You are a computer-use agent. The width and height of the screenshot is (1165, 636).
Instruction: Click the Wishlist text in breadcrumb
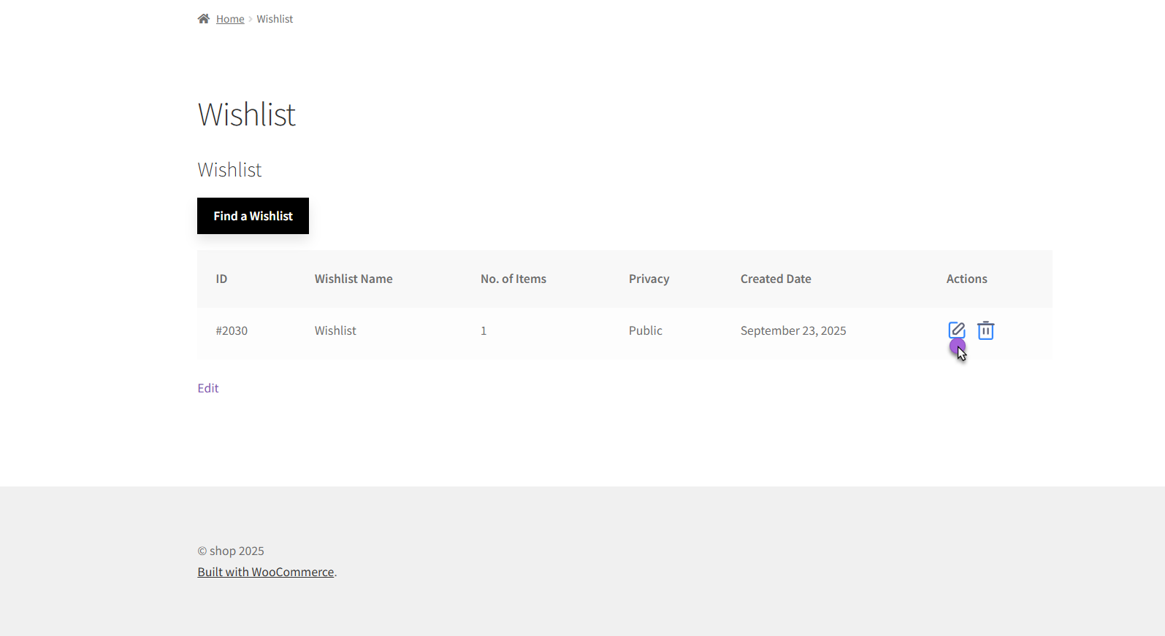coord(275,19)
